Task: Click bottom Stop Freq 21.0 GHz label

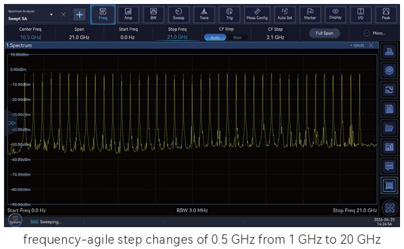Action: [354, 211]
